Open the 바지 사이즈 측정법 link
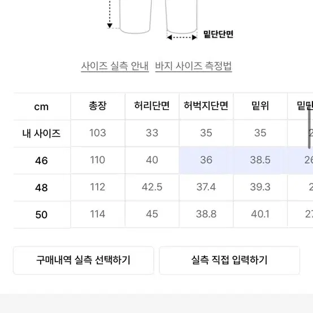The height and width of the screenshot is (313, 313). (x=193, y=66)
